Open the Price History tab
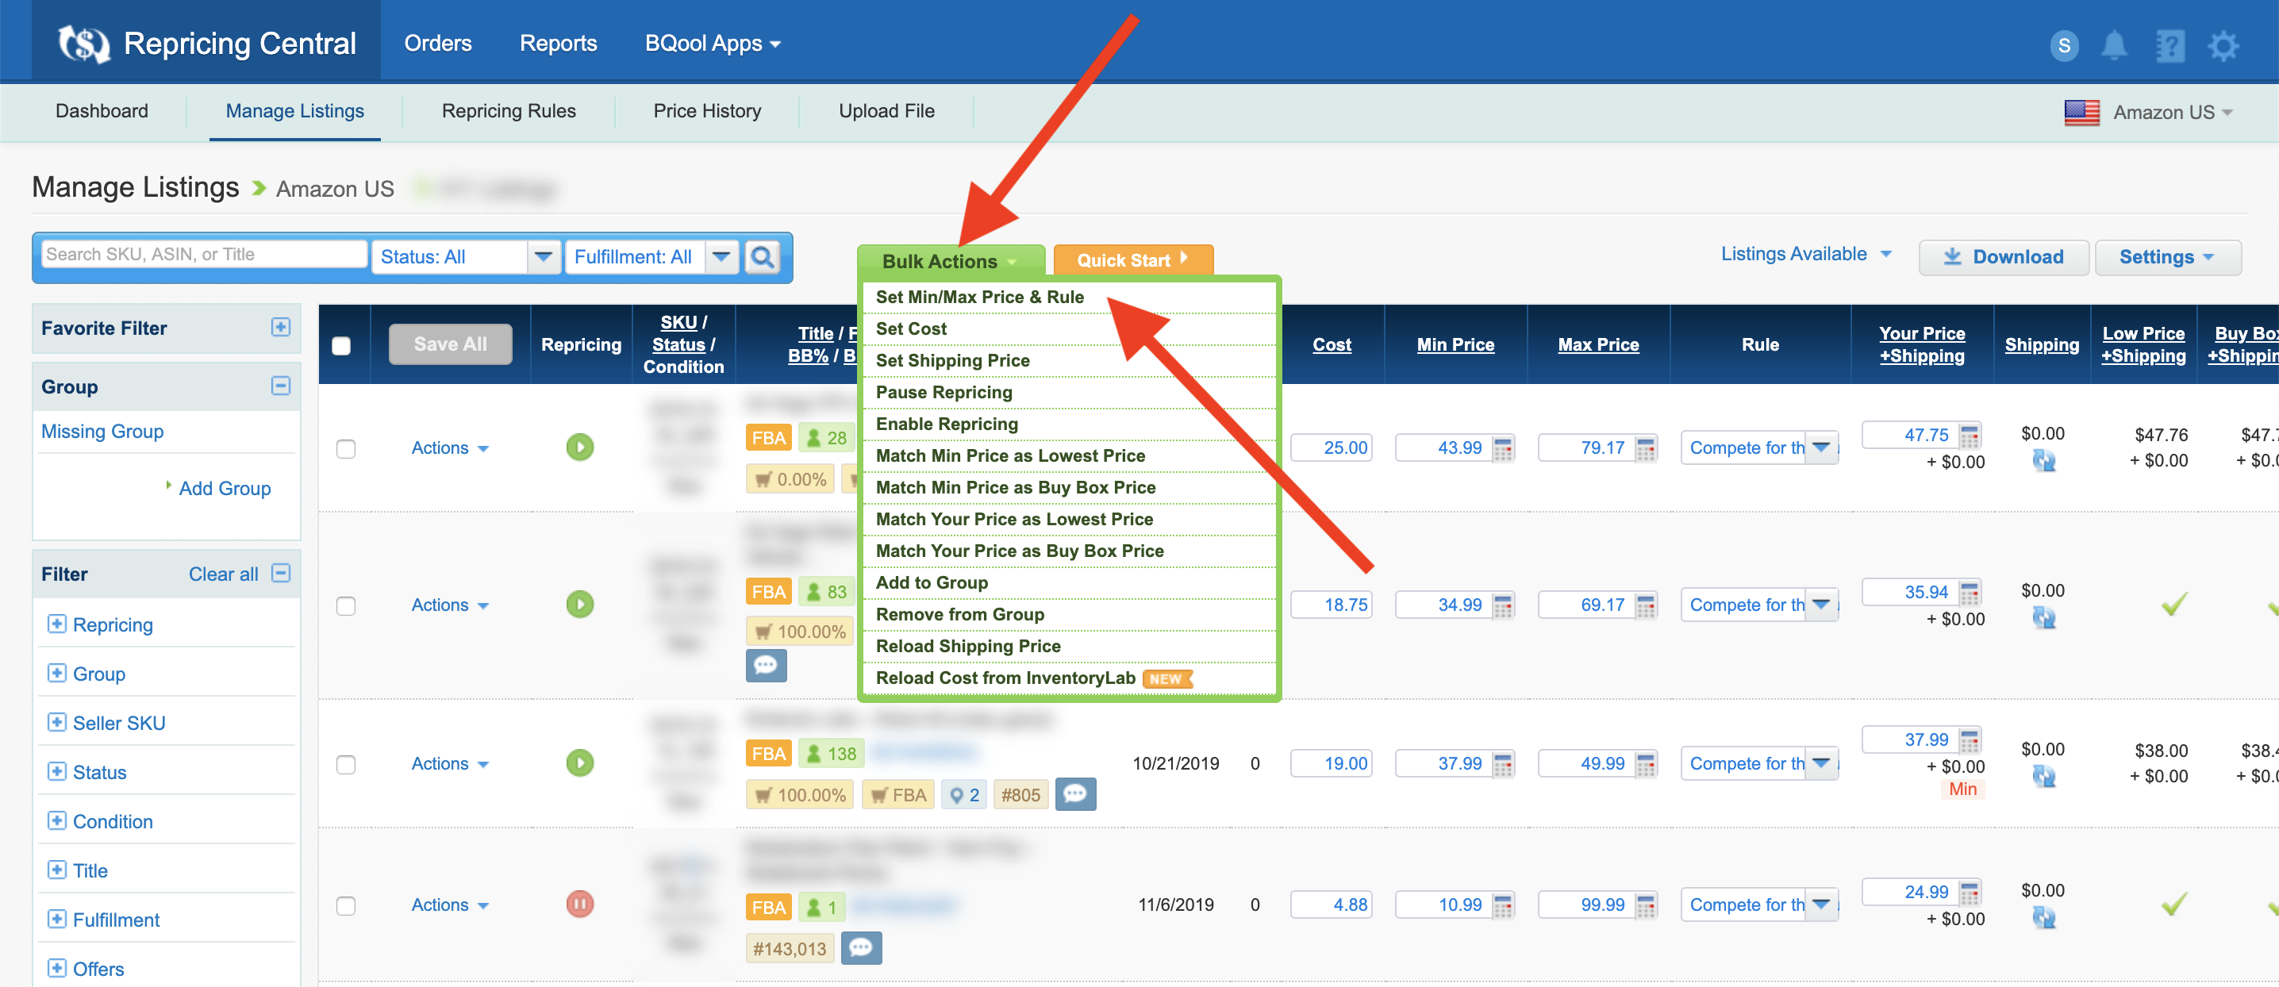 707,111
